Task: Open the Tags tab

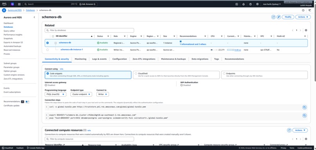Action: [216, 59]
